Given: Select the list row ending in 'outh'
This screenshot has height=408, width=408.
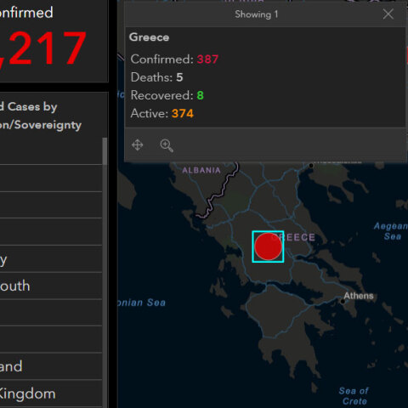Looking at the screenshot, I should click(x=51, y=286).
